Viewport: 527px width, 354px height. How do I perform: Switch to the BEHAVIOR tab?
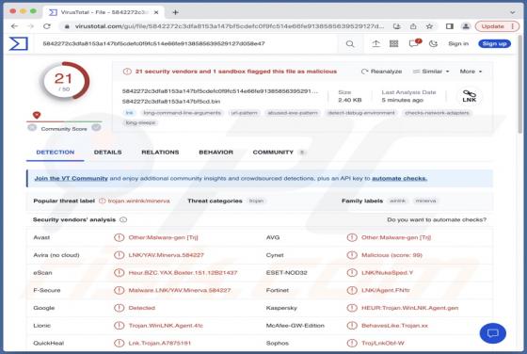click(x=216, y=153)
